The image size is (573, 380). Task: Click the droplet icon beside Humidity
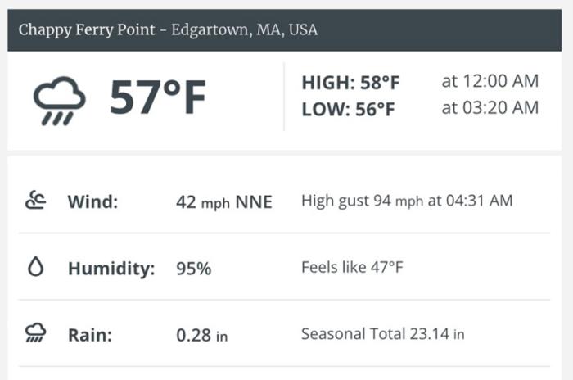36,266
